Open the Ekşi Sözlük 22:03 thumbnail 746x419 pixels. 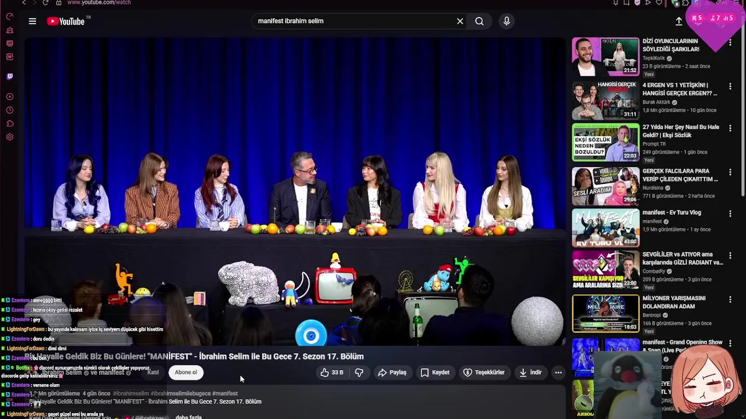(x=606, y=143)
